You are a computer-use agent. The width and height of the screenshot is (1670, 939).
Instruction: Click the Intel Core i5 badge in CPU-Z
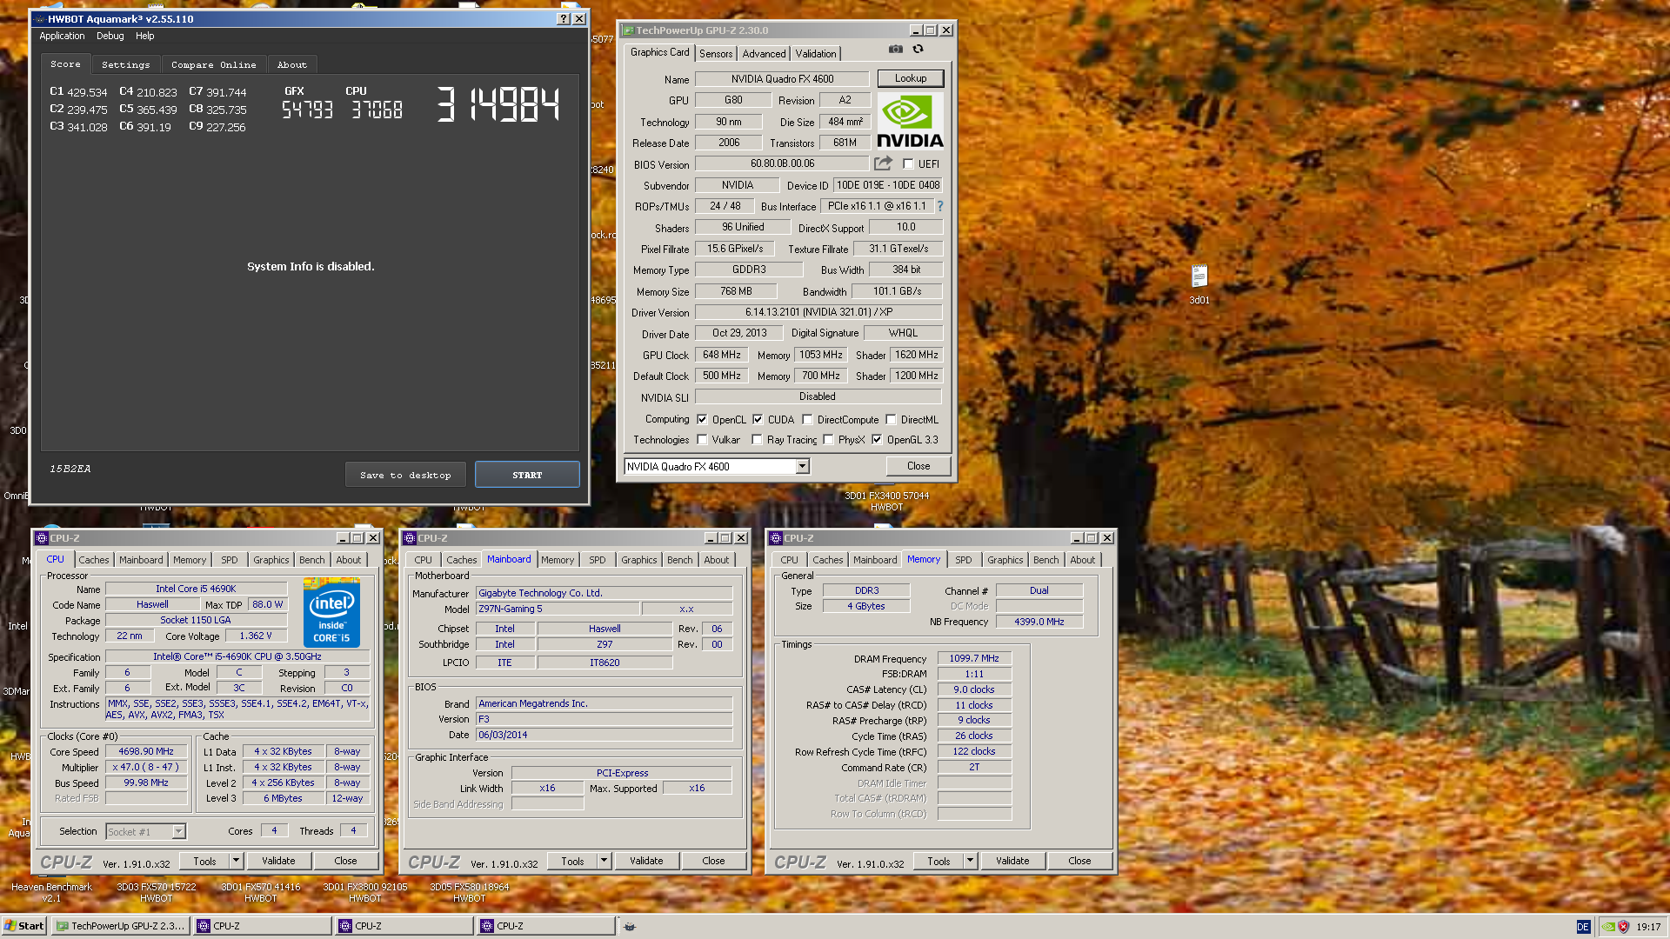332,614
